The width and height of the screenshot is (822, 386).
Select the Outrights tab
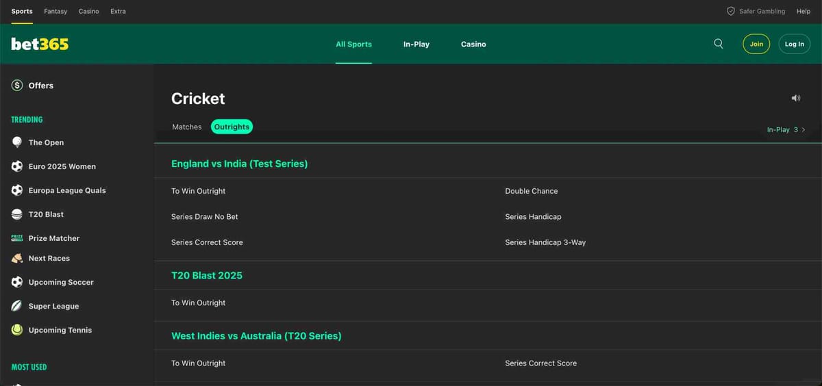coord(232,127)
